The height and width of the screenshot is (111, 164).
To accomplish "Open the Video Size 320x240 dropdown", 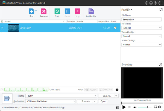I will [141, 28].
